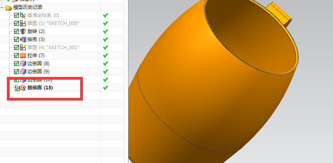The width and height of the screenshot is (333, 163).
Task: Select the 边倒圆 (9) feature text
Action: 38,72
